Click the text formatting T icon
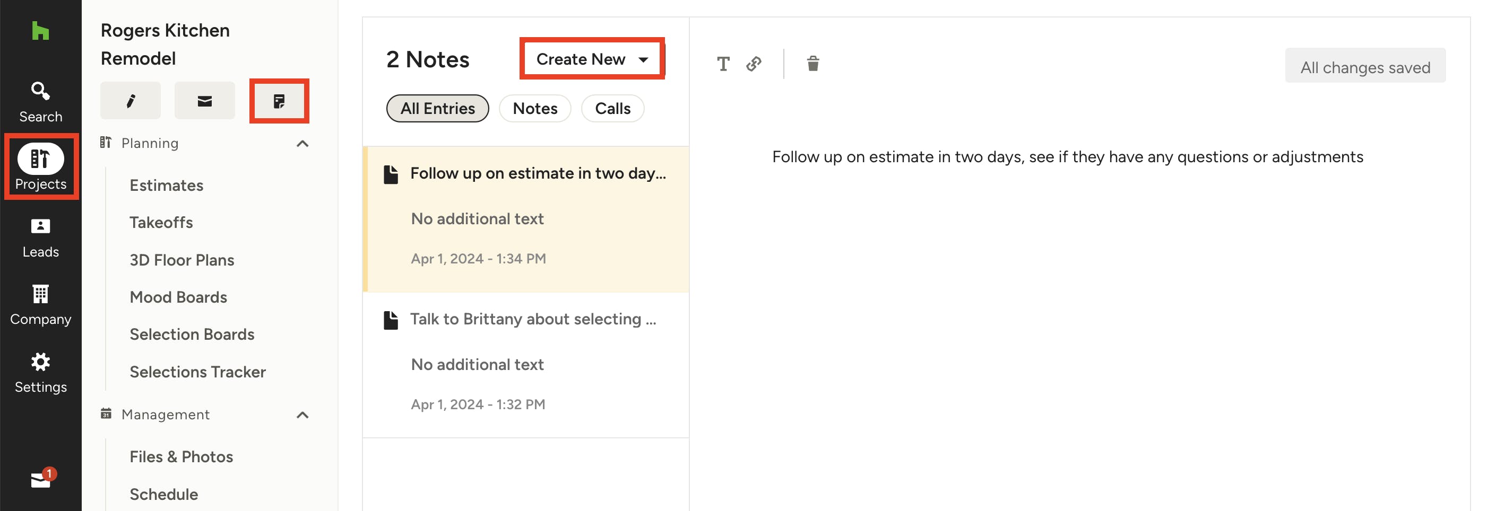Image resolution: width=1487 pixels, height=511 pixels. (x=723, y=64)
